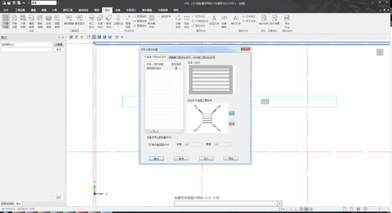Viewport: 392px width, 213px height.
Task: Click the 设备标注 annotation icon
Action: pyautogui.click(x=178, y=21)
